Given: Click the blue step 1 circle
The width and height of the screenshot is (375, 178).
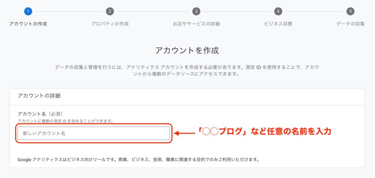Looking at the screenshot, I should coord(28,11).
